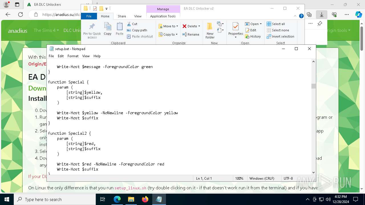Open Notepad File menu
Image resolution: width=365 pixels, height=205 pixels.
(51, 56)
